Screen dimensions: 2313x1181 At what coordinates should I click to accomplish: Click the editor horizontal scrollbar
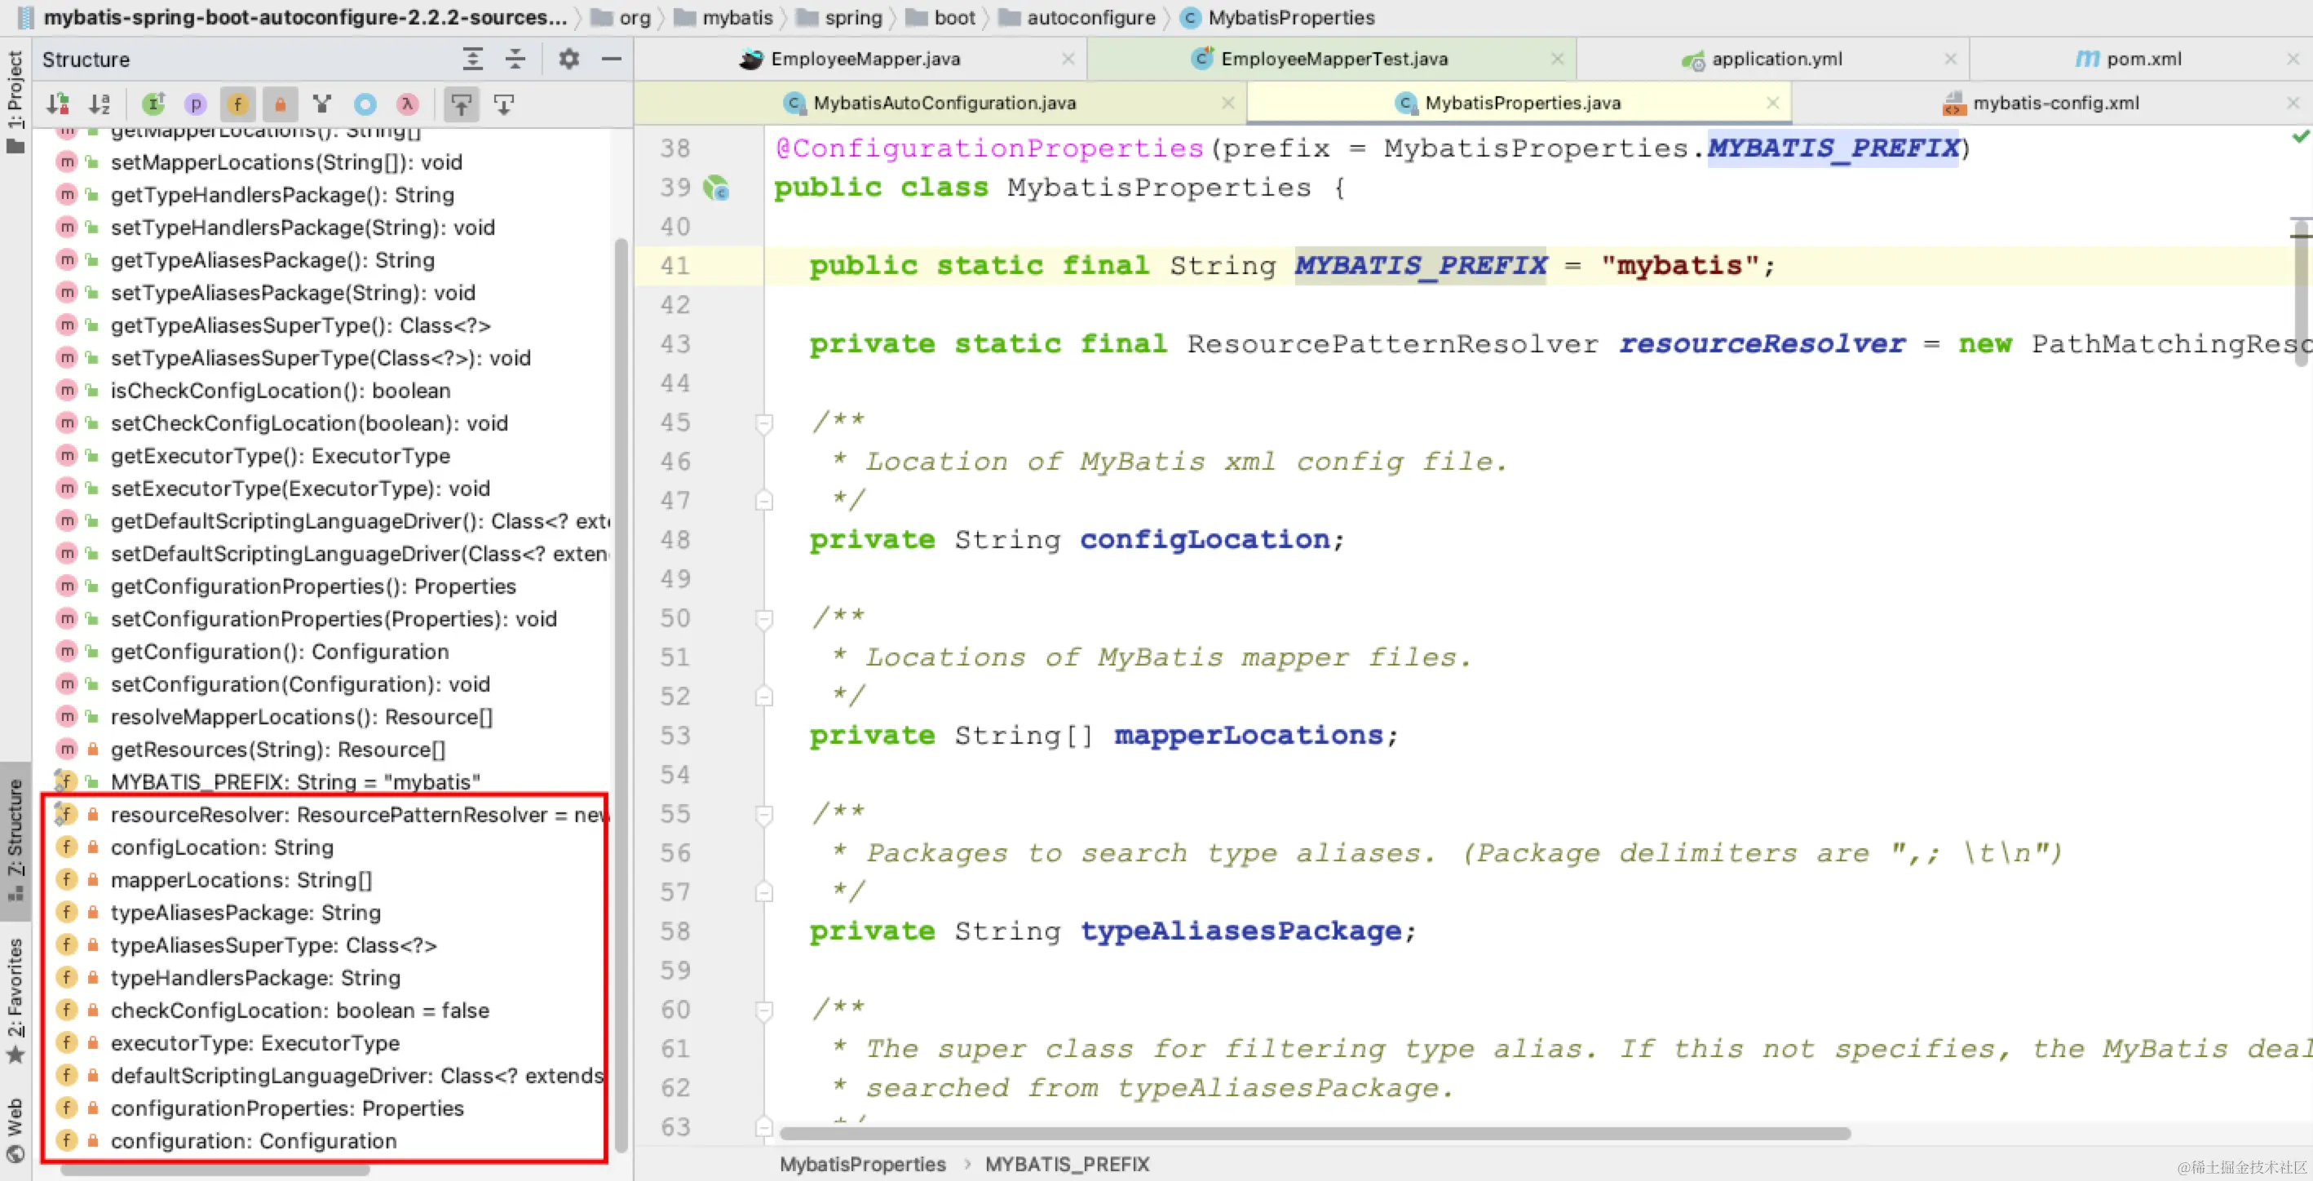click(x=1315, y=1134)
